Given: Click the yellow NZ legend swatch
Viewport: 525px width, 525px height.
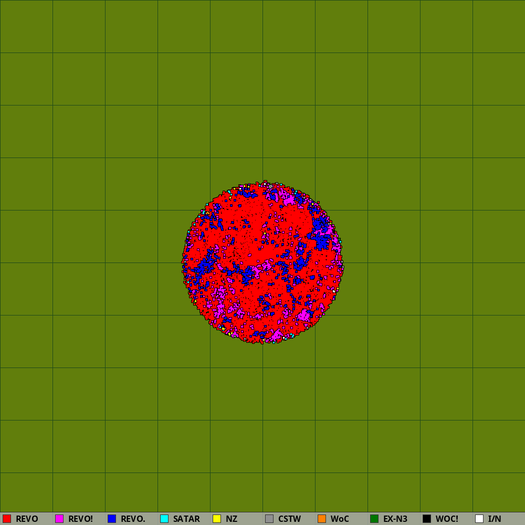Looking at the screenshot, I should [x=217, y=519].
